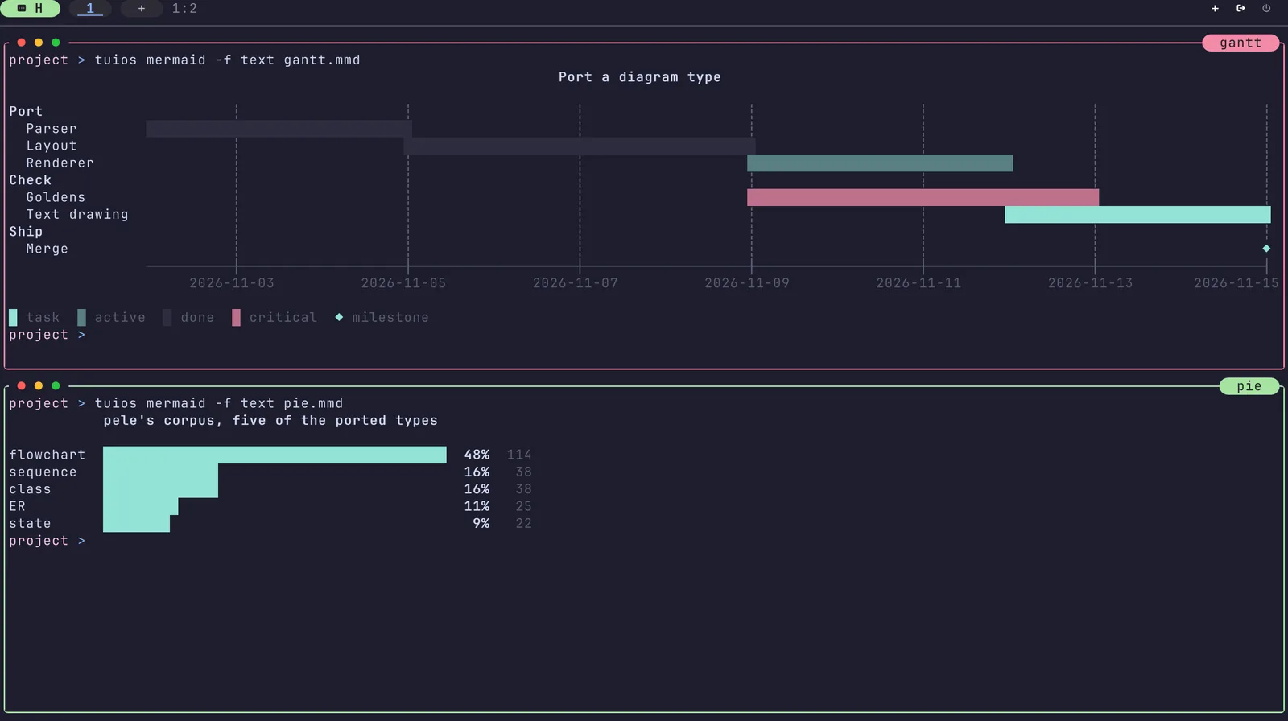Click the plus icon in the top-right corner
This screenshot has height=721, width=1288.
tap(1215, 9)
